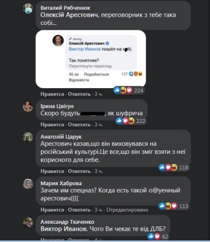210x242 pixels.
Task: Open Александр Ткаченко's profile avatar
Action: coord(28,222)
